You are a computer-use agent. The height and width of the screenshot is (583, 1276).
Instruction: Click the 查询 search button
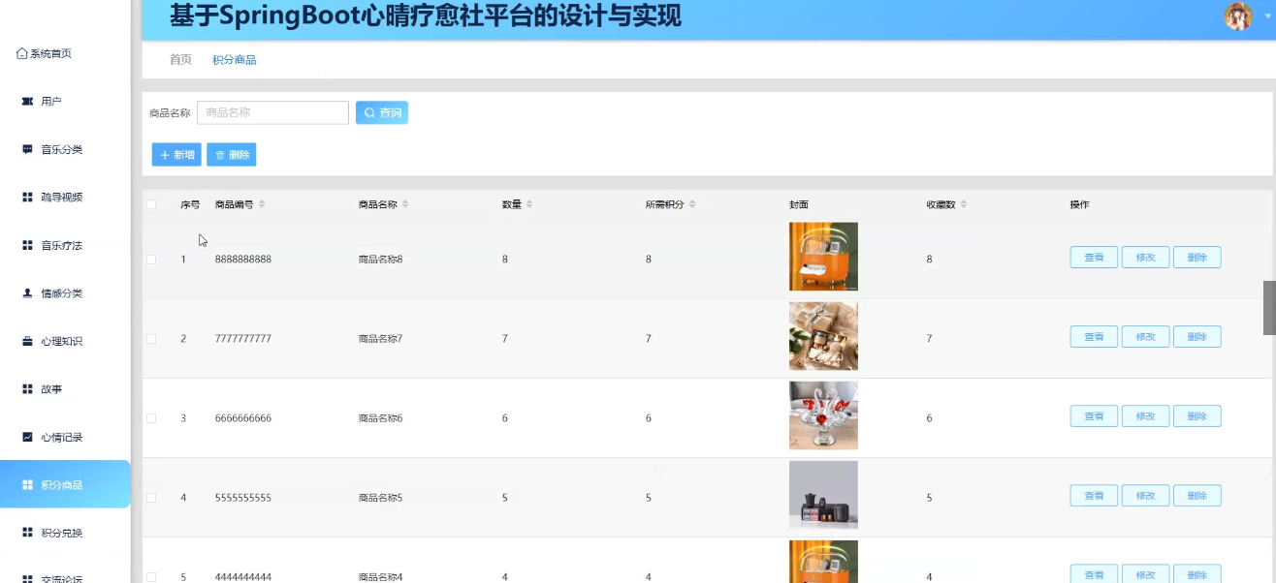click(382, 113)
